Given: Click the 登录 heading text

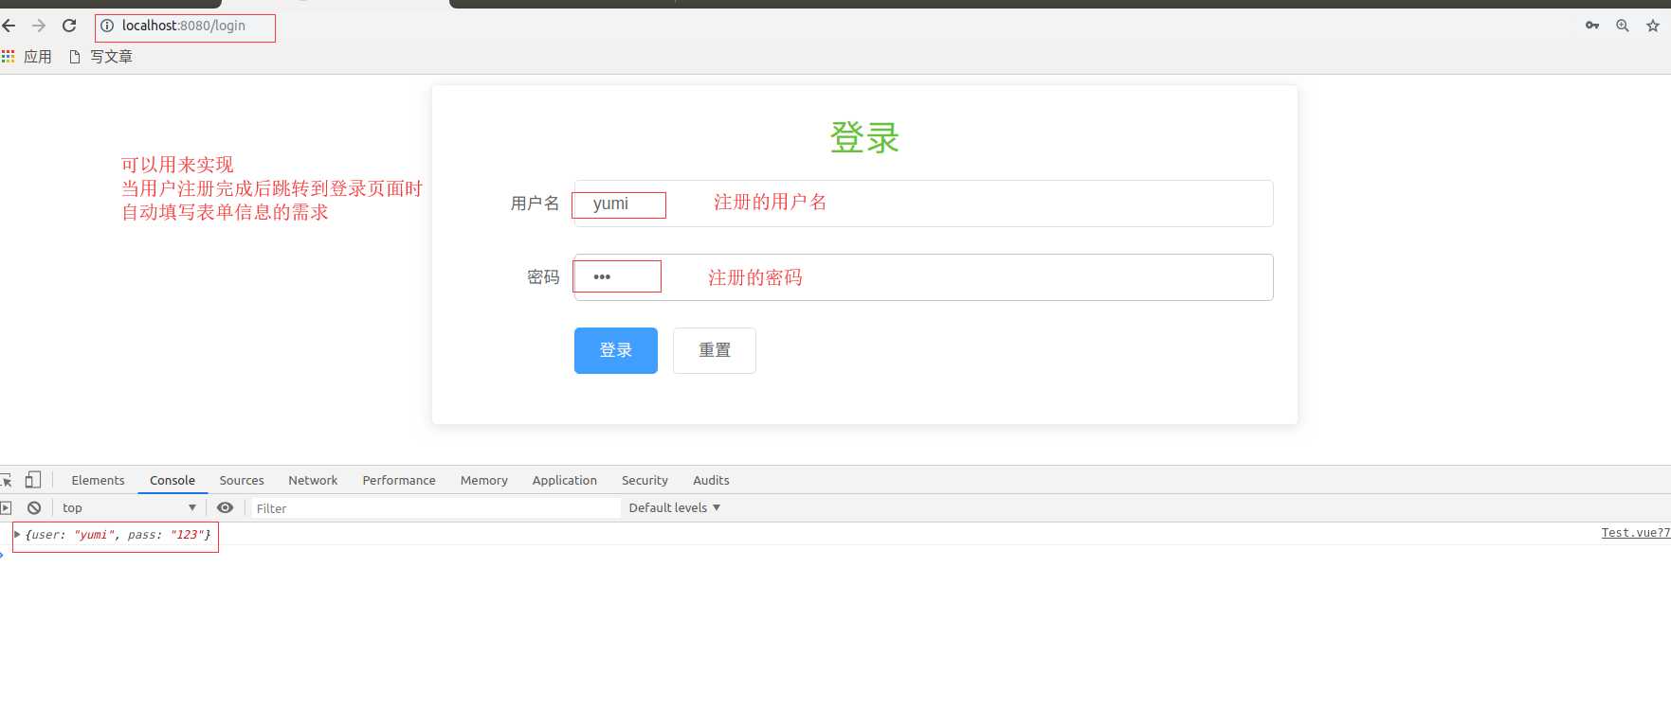Looking at the screenshot, I should click(x=864, y=138).
